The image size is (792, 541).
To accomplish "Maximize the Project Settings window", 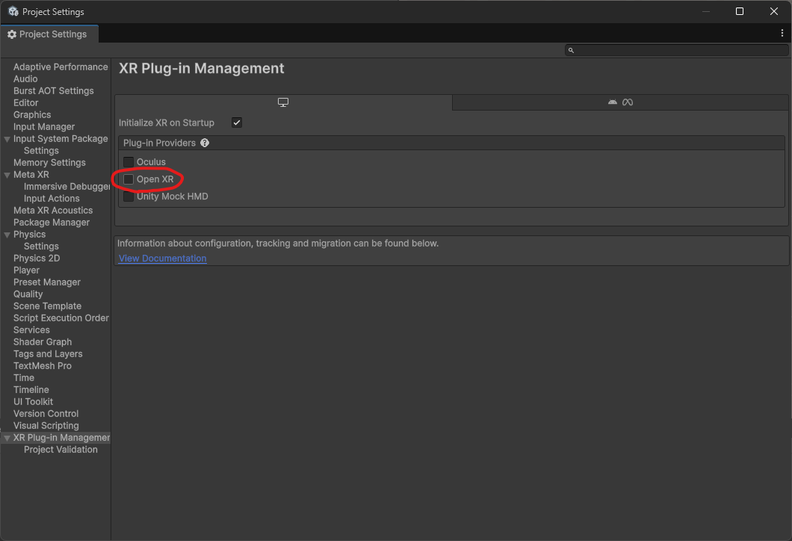I will tap(740, 11).
